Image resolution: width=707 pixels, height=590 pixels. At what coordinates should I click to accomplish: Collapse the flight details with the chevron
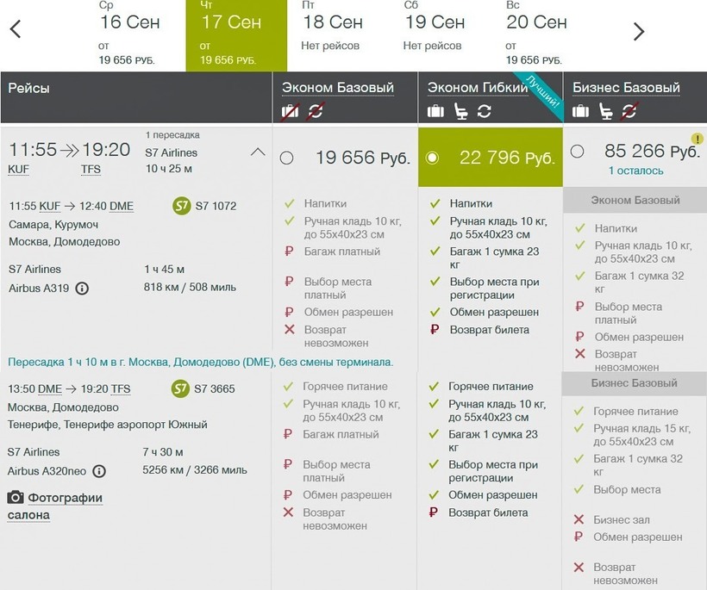pyautogui.click(x=257, y=152)
